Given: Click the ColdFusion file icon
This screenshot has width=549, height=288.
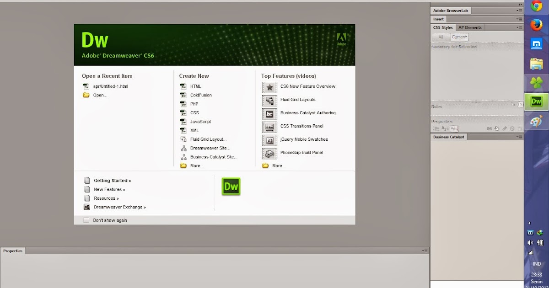Looking at the screenshot, I should [183, 95].
